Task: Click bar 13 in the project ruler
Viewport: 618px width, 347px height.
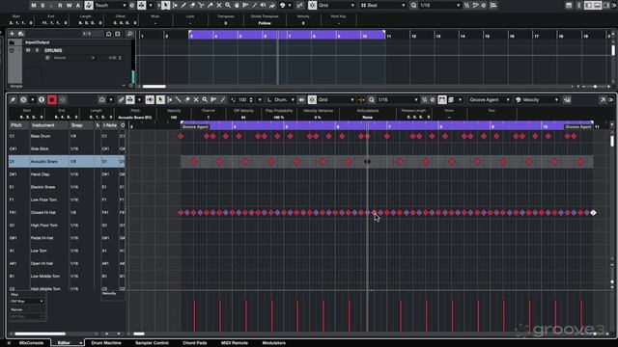Action: point(438,36)
